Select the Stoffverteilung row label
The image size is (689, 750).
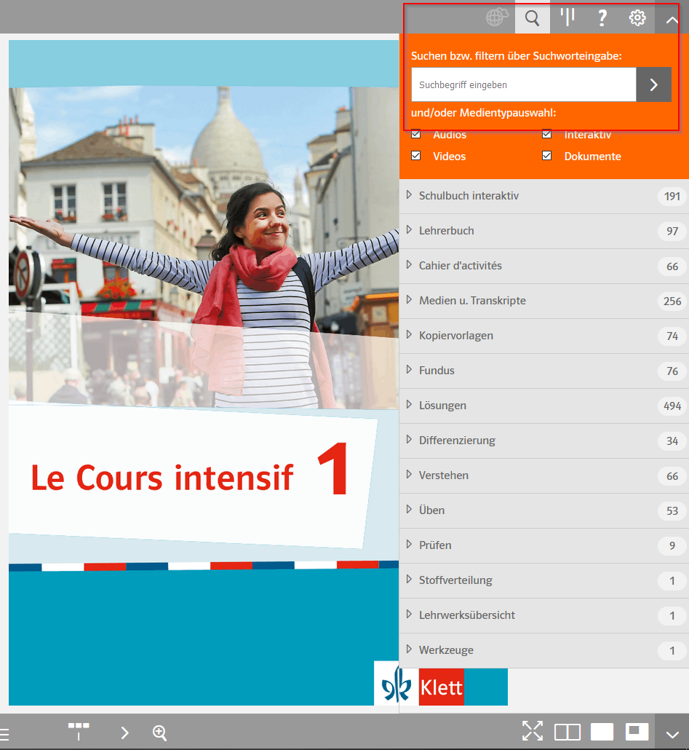pyautogui.click(x=455, y=580)
